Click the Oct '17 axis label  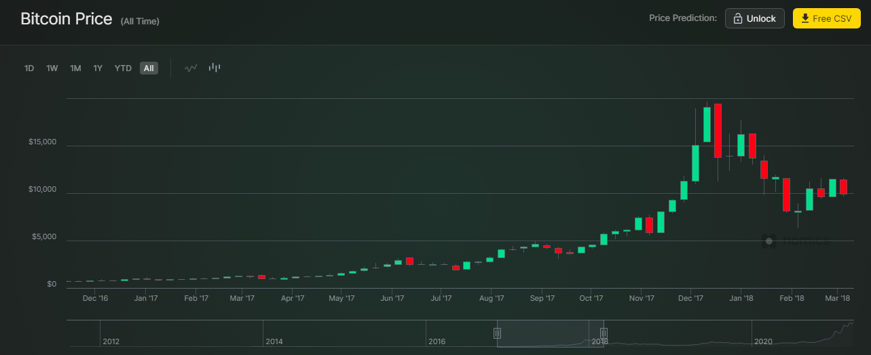(x=591, y=298)
